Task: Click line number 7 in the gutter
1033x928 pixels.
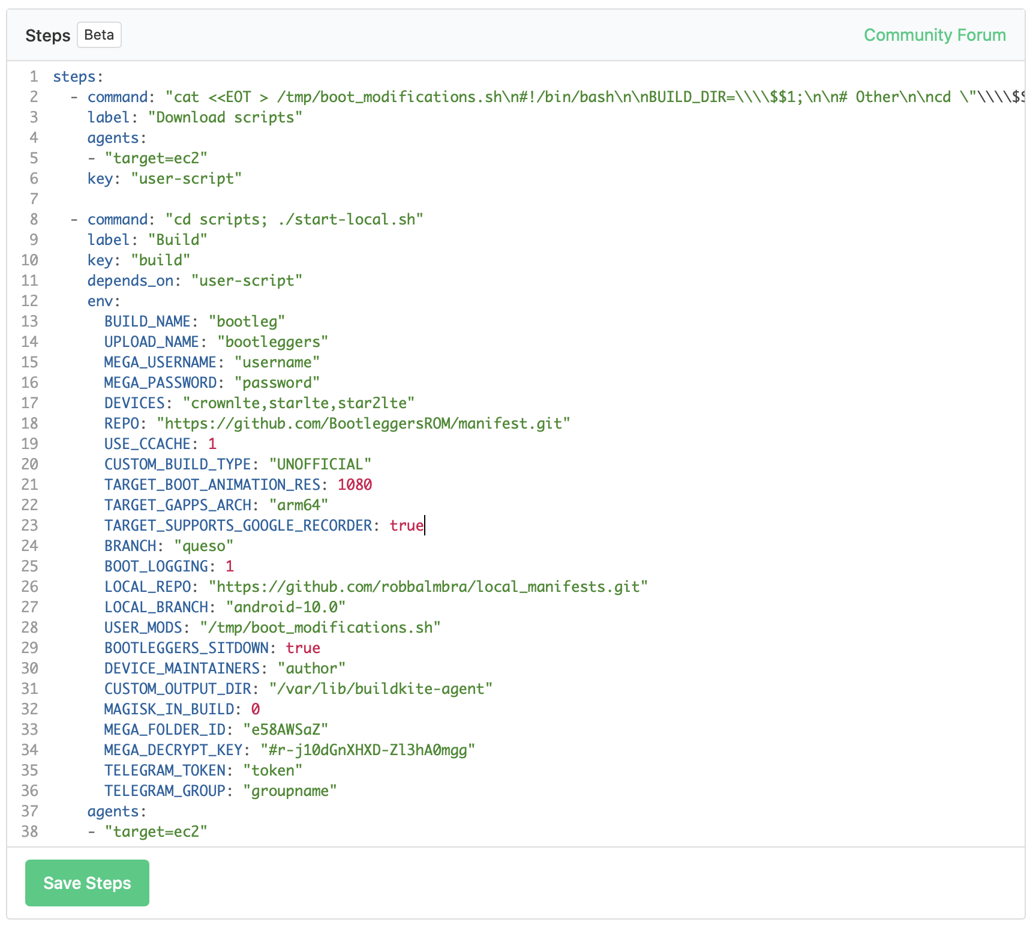Action: point(34,199)
